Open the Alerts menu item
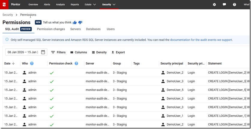 (x=47, y=4)
